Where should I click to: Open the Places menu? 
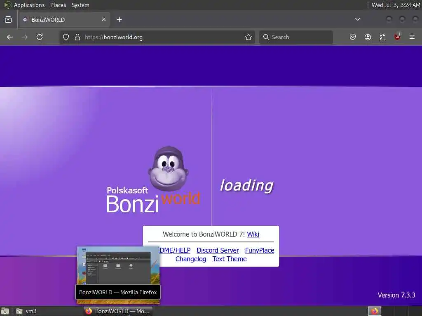[x=58, y=5]
